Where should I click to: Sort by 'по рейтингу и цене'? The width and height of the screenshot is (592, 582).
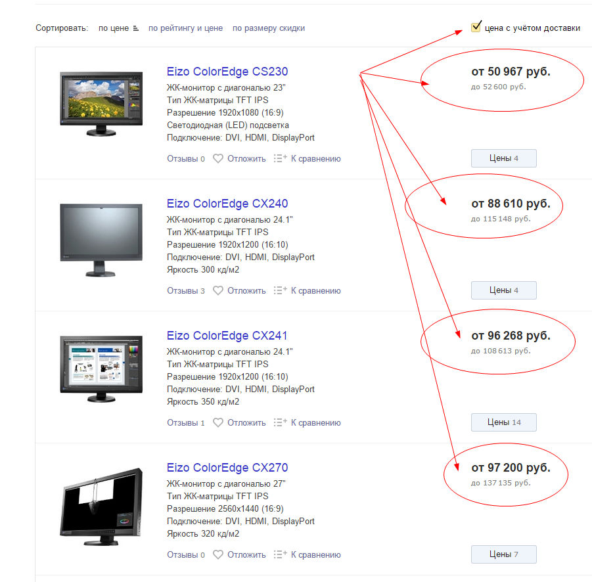[185, 28]
